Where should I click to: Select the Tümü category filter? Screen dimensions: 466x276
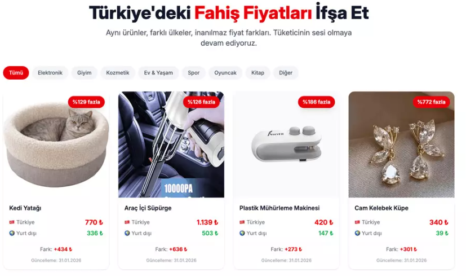click(x=16, y=73)
